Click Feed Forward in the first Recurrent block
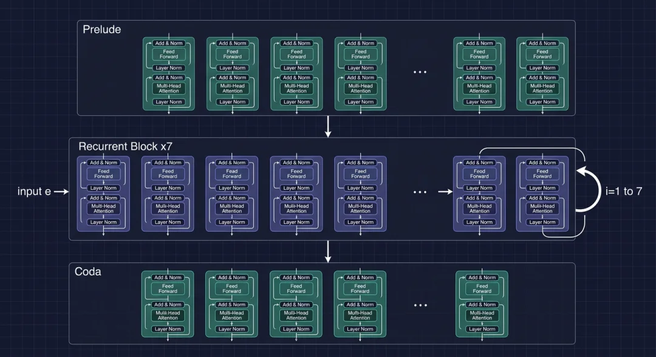The height and width of the screenshot is (357, 656). coord(103,174)
